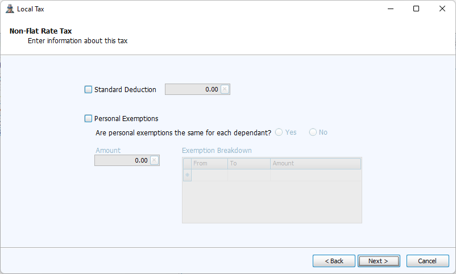Click the To column header
This screenshot has height=274, width=456.
(x=248, y=164)
